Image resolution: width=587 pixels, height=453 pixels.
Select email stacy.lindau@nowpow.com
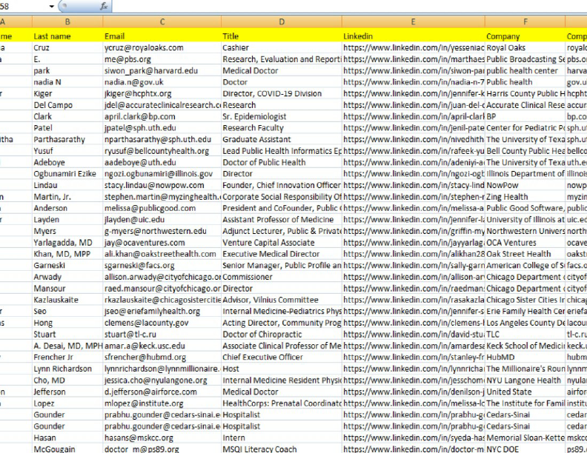162,185
